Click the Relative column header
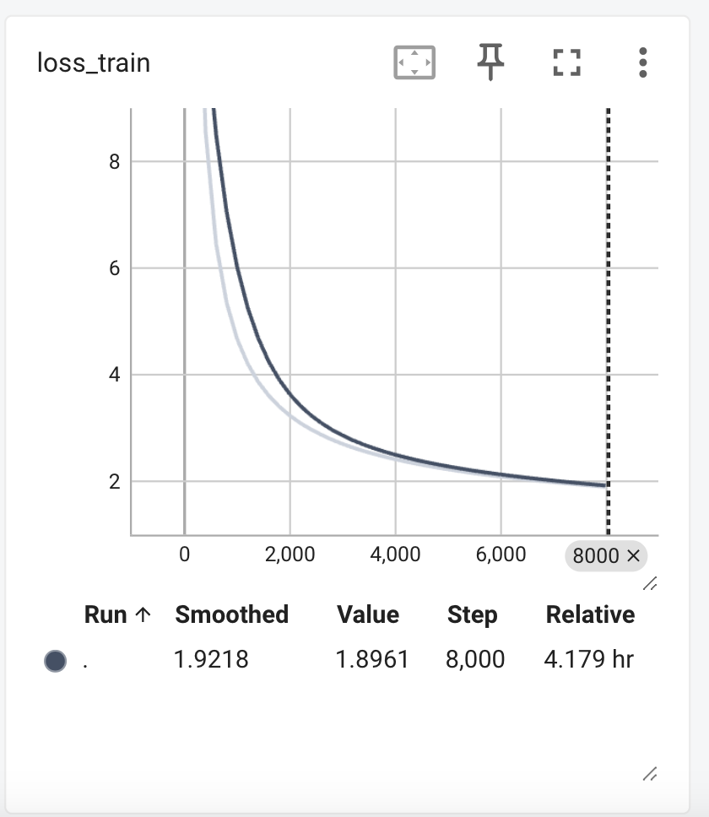This screenshot has height=817, width=709. (590, 614)
